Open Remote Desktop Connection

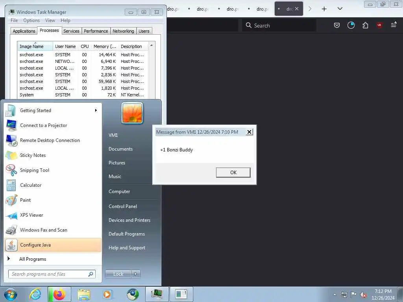pos(53,140)
